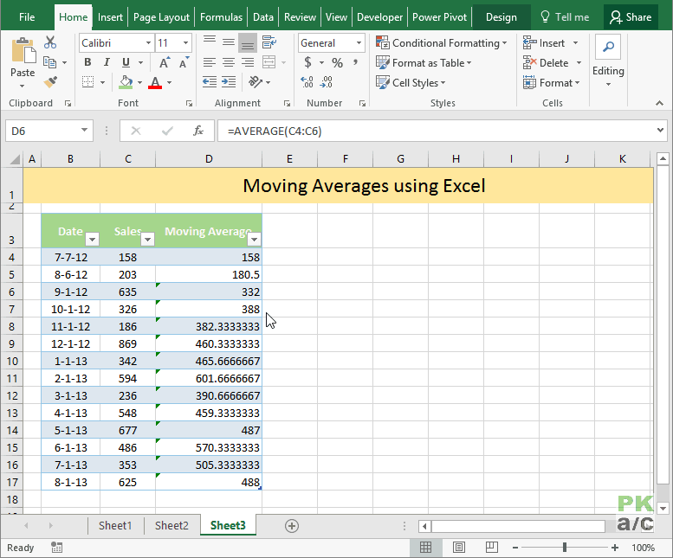Image resolution: width=673 pixels, height=558 pixels.
Task: Increase the cell indent
Action: pyautogui.click(x=229, y=82)
